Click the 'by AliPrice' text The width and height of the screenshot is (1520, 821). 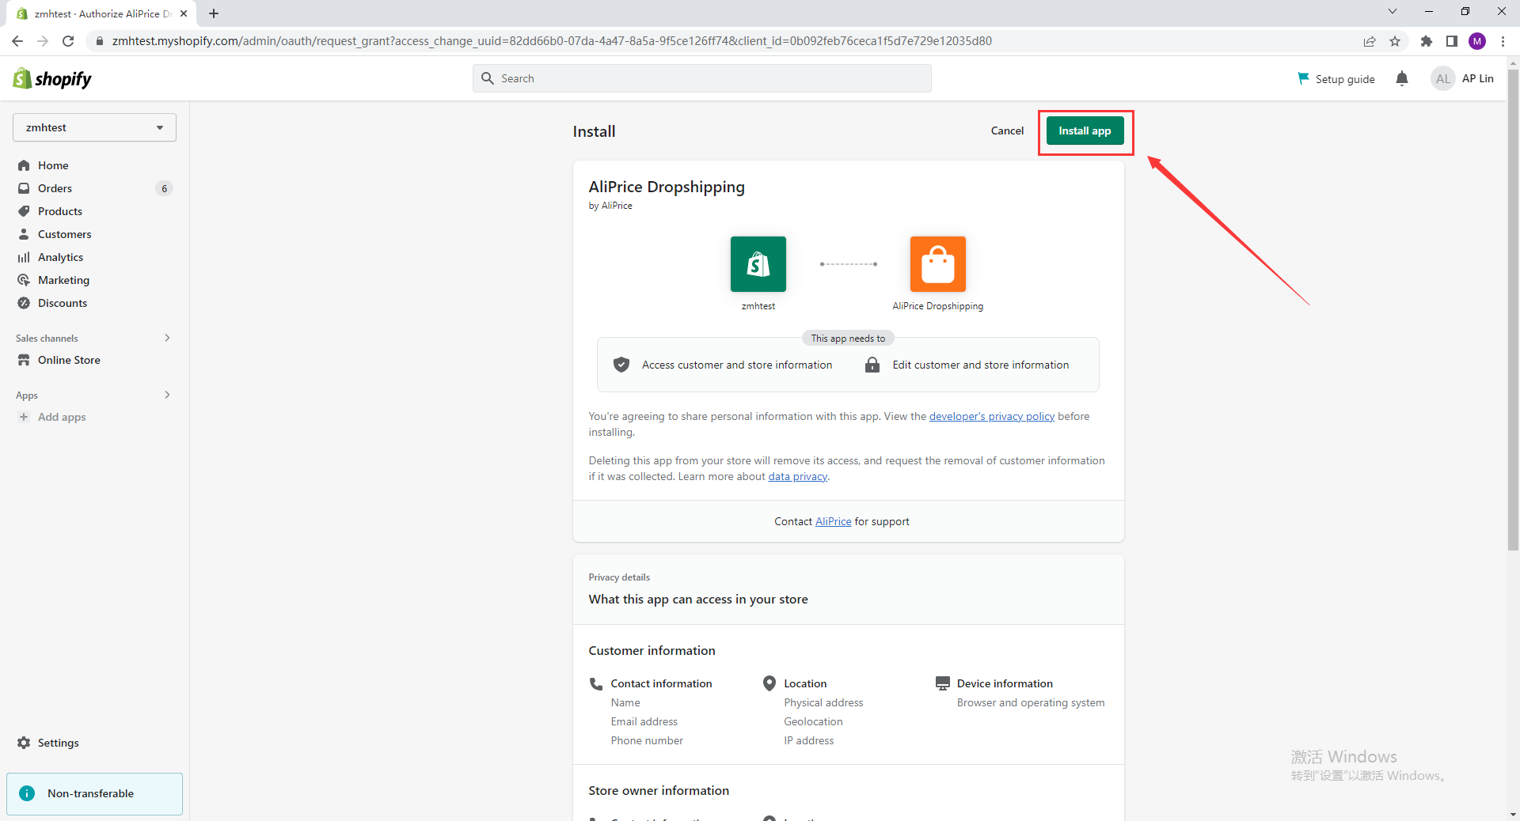pos(610,206)
